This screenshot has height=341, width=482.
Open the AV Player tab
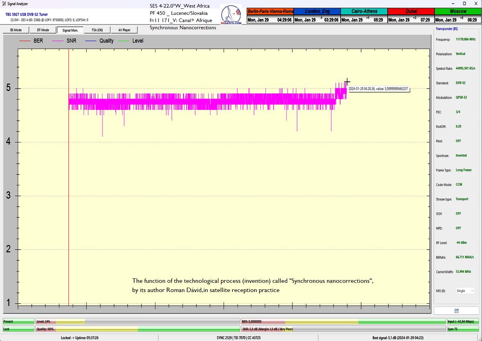[x=124, y=30]
